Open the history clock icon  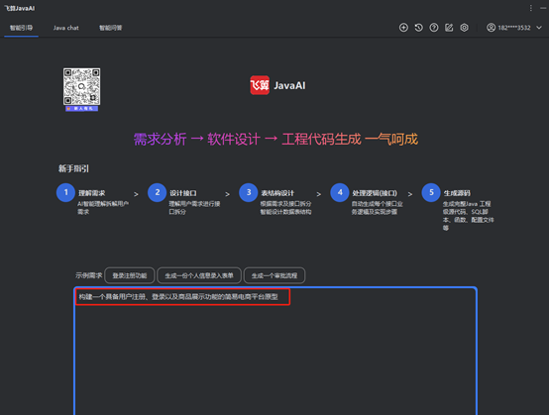(418, 28)
